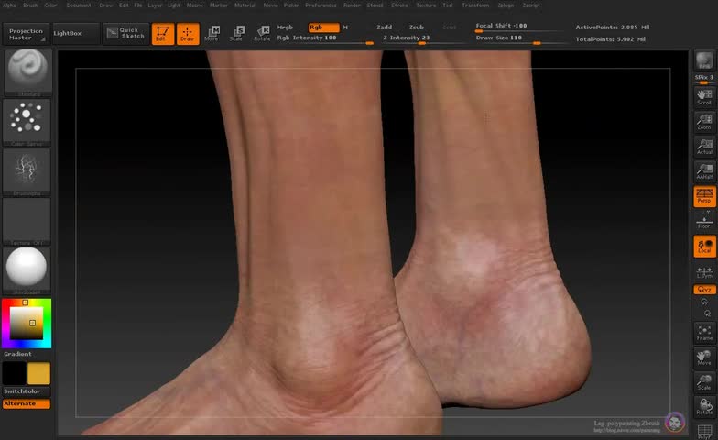This screenshot has width=718, height=440.
Task: Activate Edit mode button
Action: pos(163,34)
